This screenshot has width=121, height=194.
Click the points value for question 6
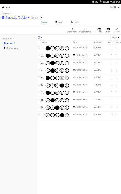click(x=112, y=85)
